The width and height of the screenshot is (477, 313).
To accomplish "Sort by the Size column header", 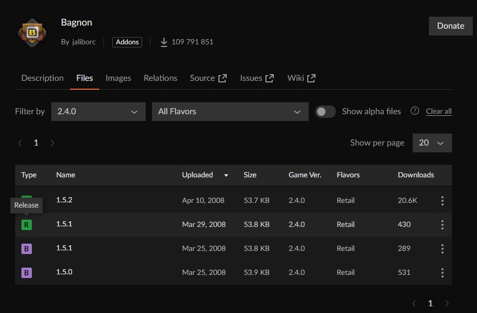I will tap(250, 175).
